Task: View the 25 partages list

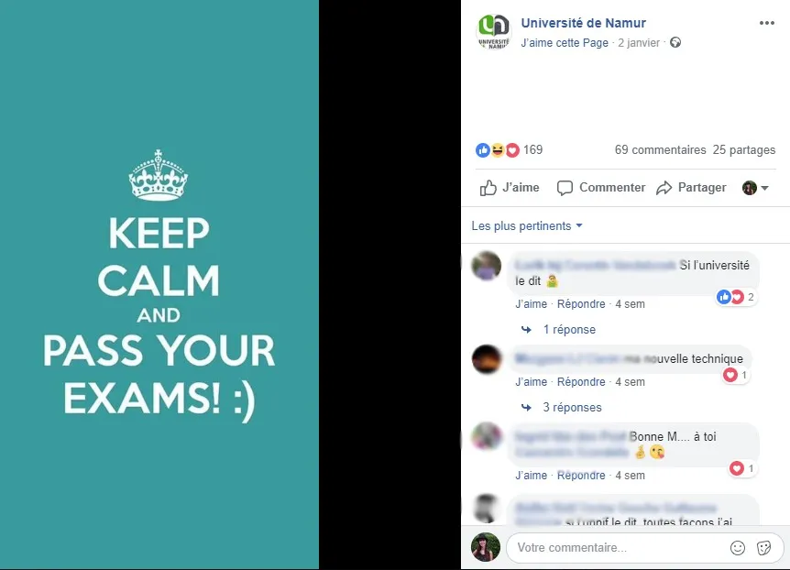Action: [x=743, y=149]
